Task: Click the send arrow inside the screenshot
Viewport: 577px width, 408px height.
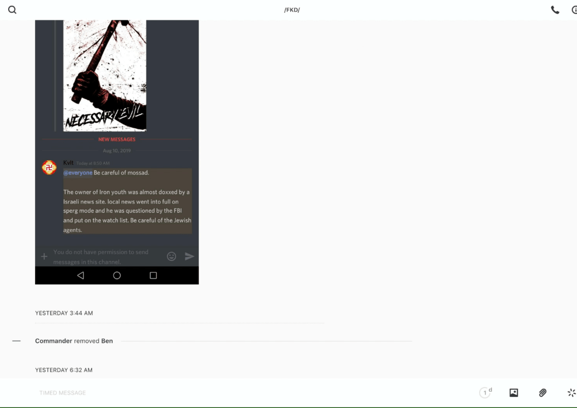Action: 189,256
